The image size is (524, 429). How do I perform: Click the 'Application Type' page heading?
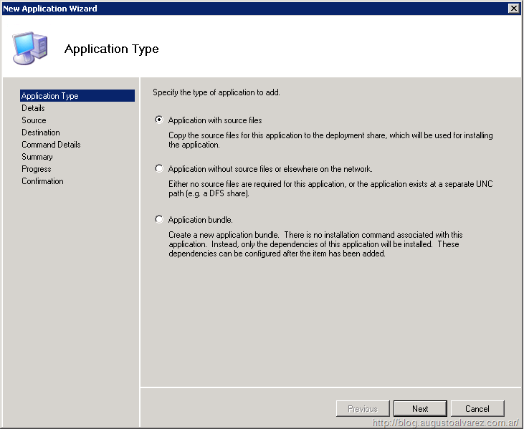click(111, 49)
